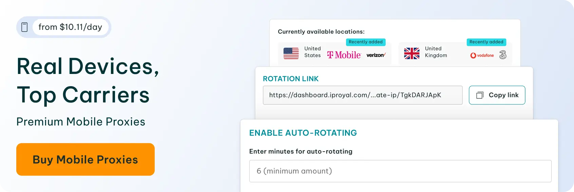
Task: Select the United Kingdom location label
Action: tap(436, 52)
